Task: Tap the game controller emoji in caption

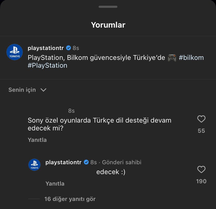Action: [172, 58]
